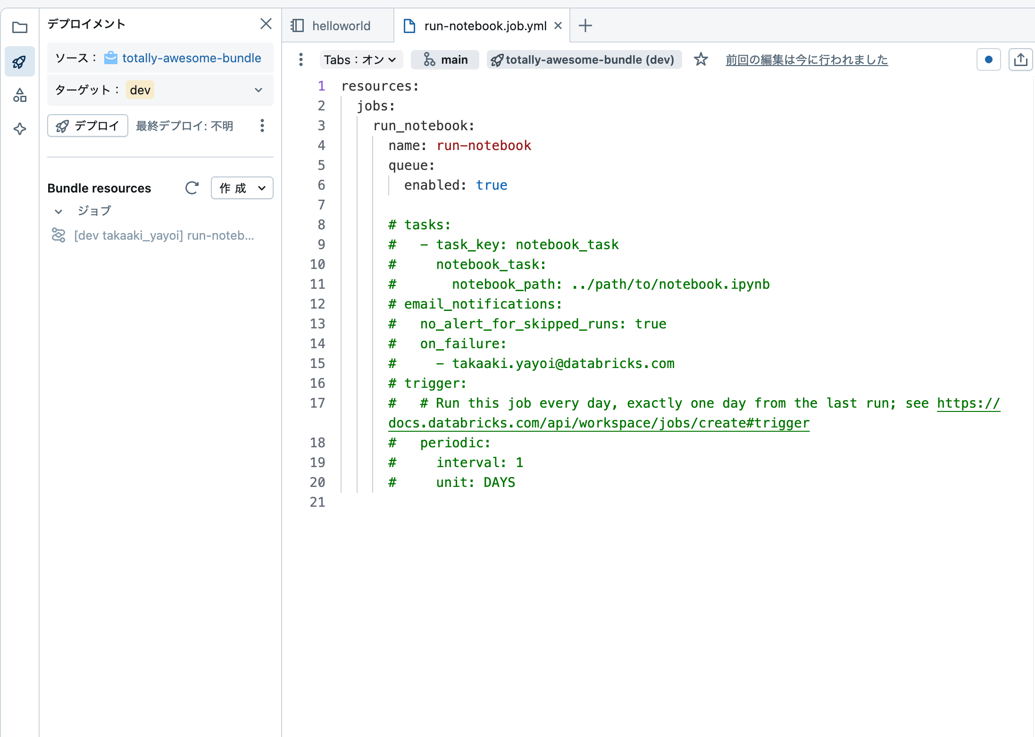Click the blue unsaved-changes dot indicator
Screen dimensions: 1035x737
coord(988,59)
